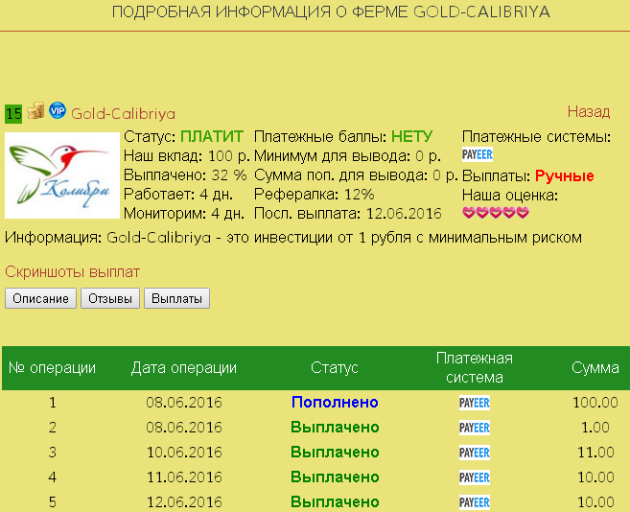Click Выплачено status dated 10.06.2016
Image resolution: width=630 pixels, height=512 pixels.
(x=335, y=453)
